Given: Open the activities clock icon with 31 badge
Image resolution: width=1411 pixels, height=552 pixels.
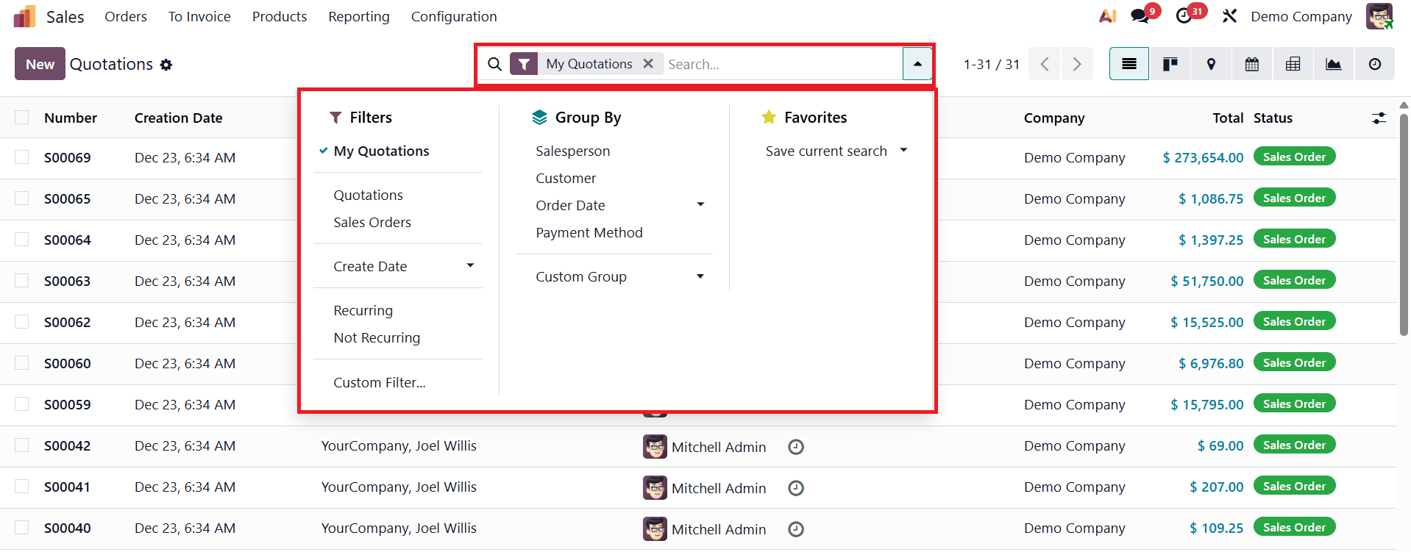Looking at the screenshot, I should pos(1184,16).
